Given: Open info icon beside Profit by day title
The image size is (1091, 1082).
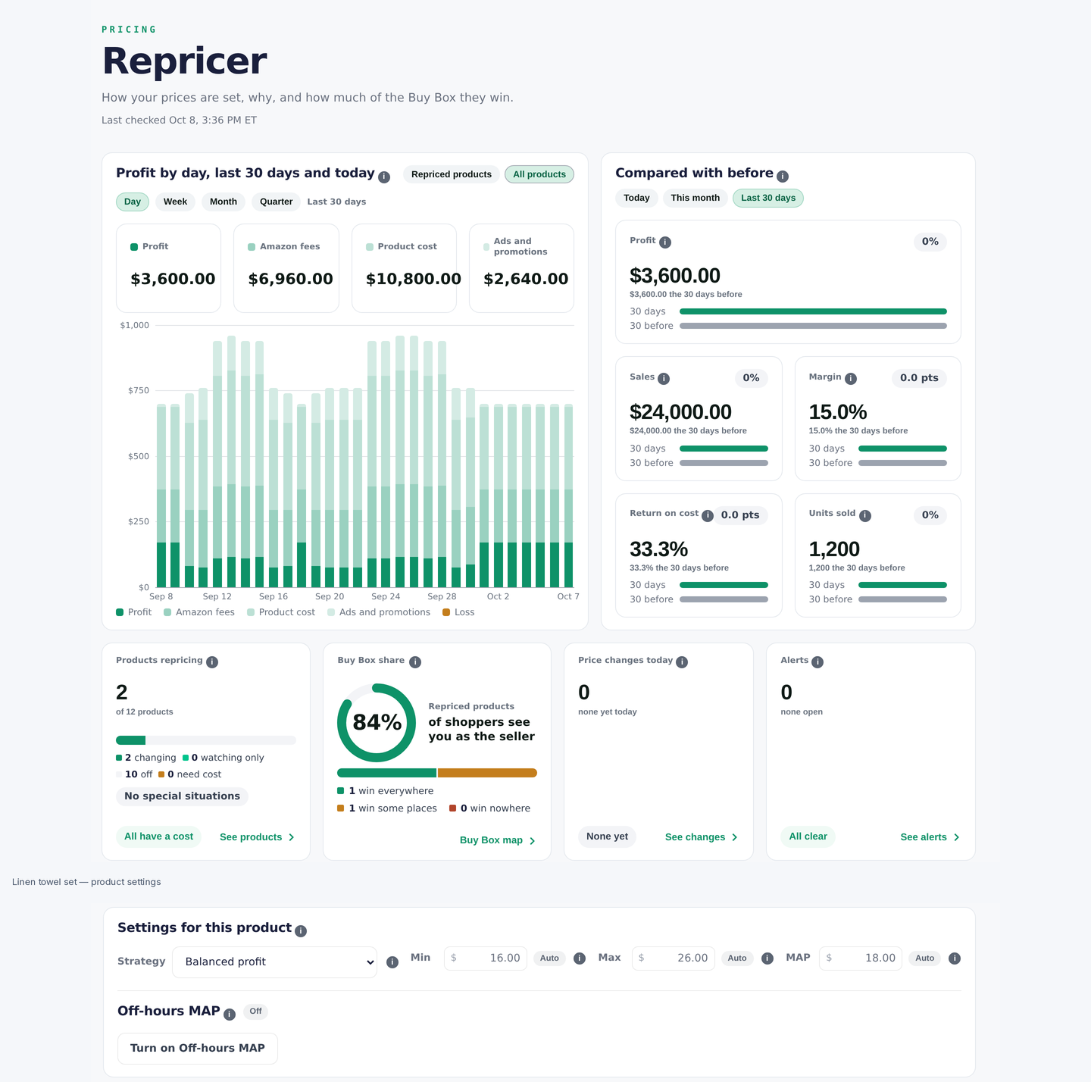Looking at the screenshot, I should (384, 177).
